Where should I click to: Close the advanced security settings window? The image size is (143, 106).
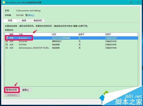pos(138,2)
